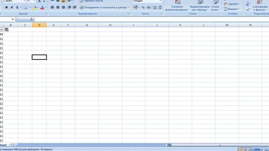Open Выравнивание group dialog launcher
Screen dimensions: 269x151
click(x=129, y=13)
